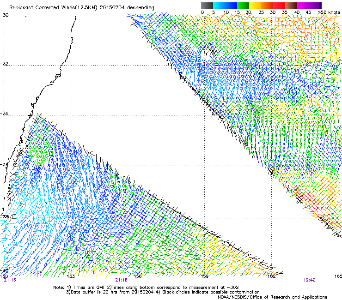Click the '-30' latitude label

[4, 15]
